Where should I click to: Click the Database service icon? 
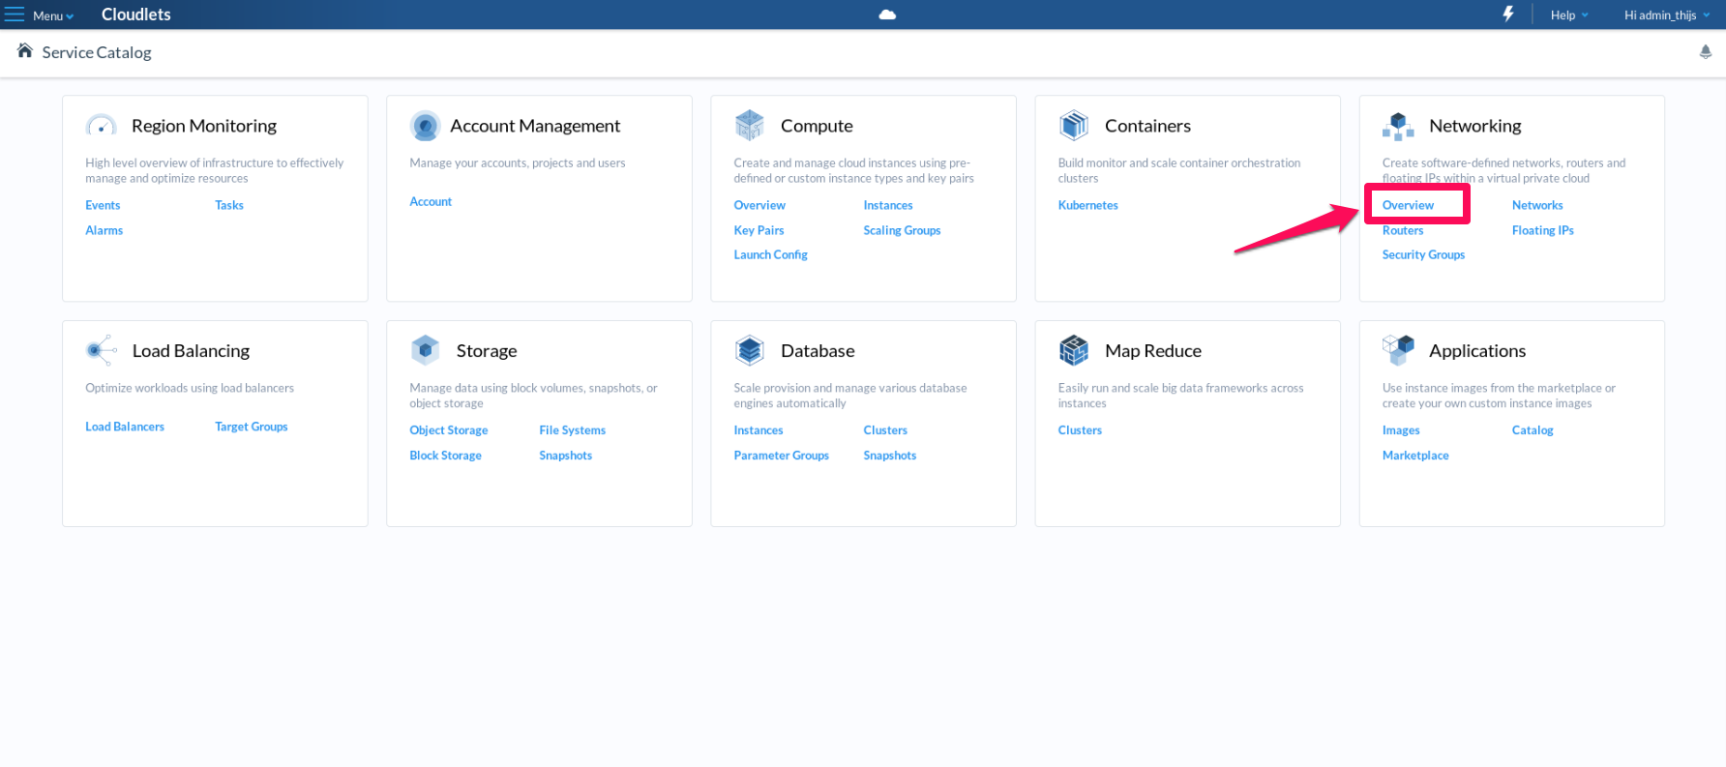click(x=749, y=350)
